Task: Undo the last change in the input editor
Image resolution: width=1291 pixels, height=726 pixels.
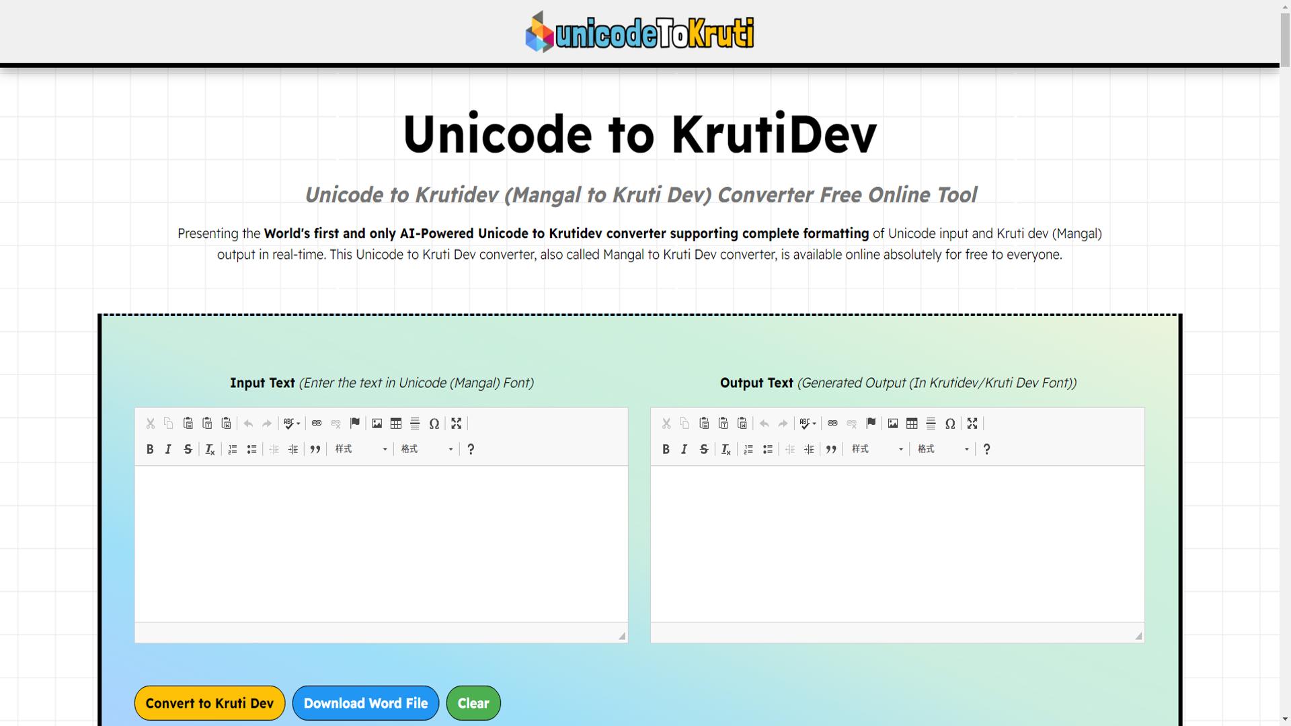Action: (x=247, y=424)
